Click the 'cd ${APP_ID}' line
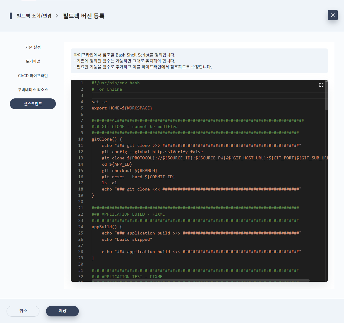 pyautogui.click(x=117, y=164)
